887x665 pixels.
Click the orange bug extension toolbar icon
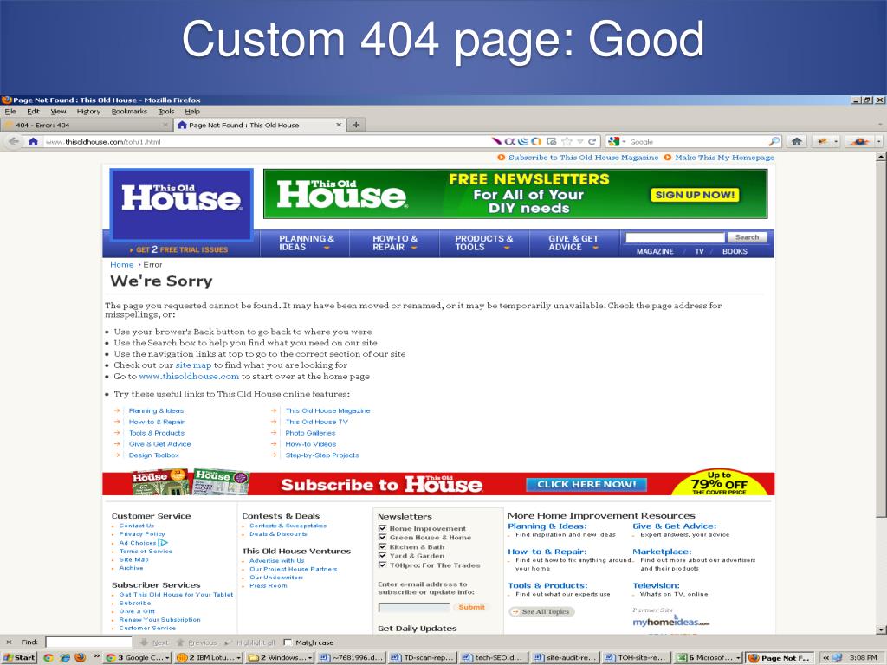pyautogui.click(x=859, y=141)
